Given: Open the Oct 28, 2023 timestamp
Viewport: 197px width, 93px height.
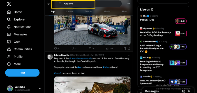Looking at the screenshot, I should [97, 55].
